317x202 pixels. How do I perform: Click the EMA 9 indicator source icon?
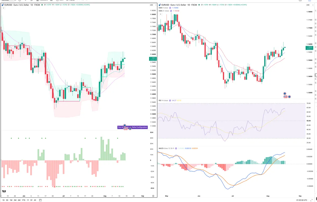coord(170,8)
